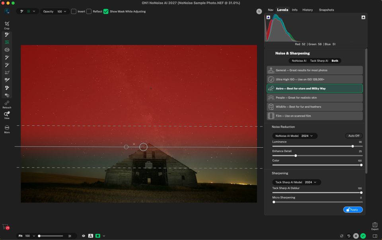The height and width of the screenshot is (240, 382).
Task: Click the Tack Sharp AI Deblur slider handle
Action: [361, 193]
